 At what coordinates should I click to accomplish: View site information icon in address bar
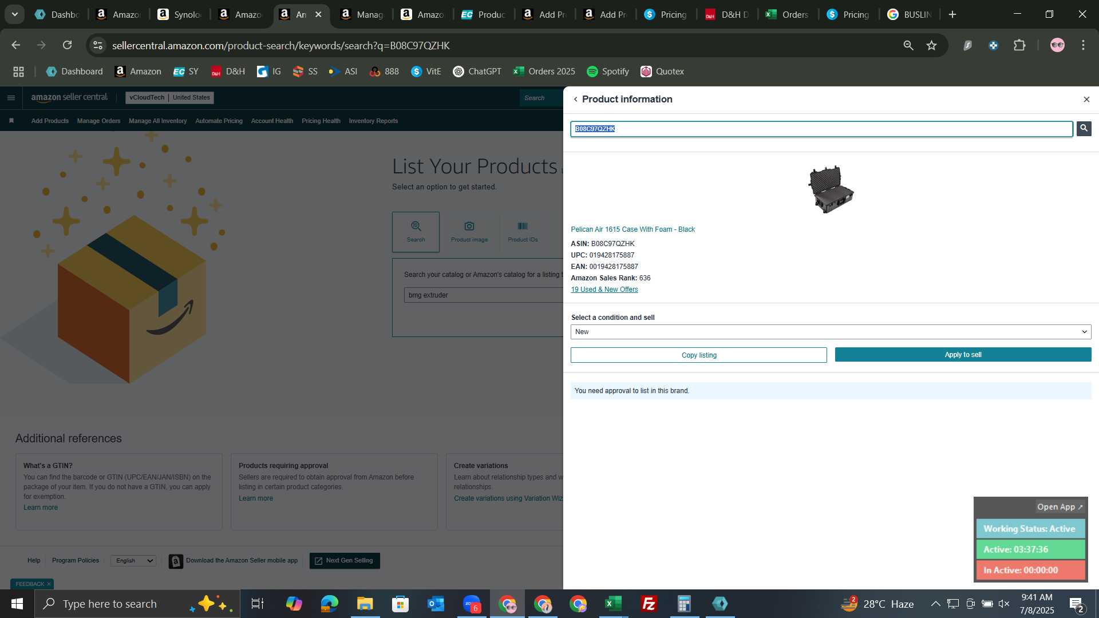pyautogui.click(x=98, y=45)
